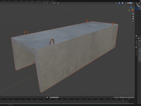
Task: Open the gizmos options dropdown arrow
Action: 121,3
